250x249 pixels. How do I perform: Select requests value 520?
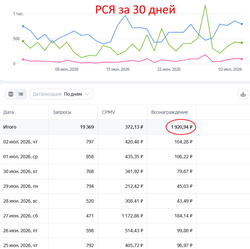coord(90,201)
